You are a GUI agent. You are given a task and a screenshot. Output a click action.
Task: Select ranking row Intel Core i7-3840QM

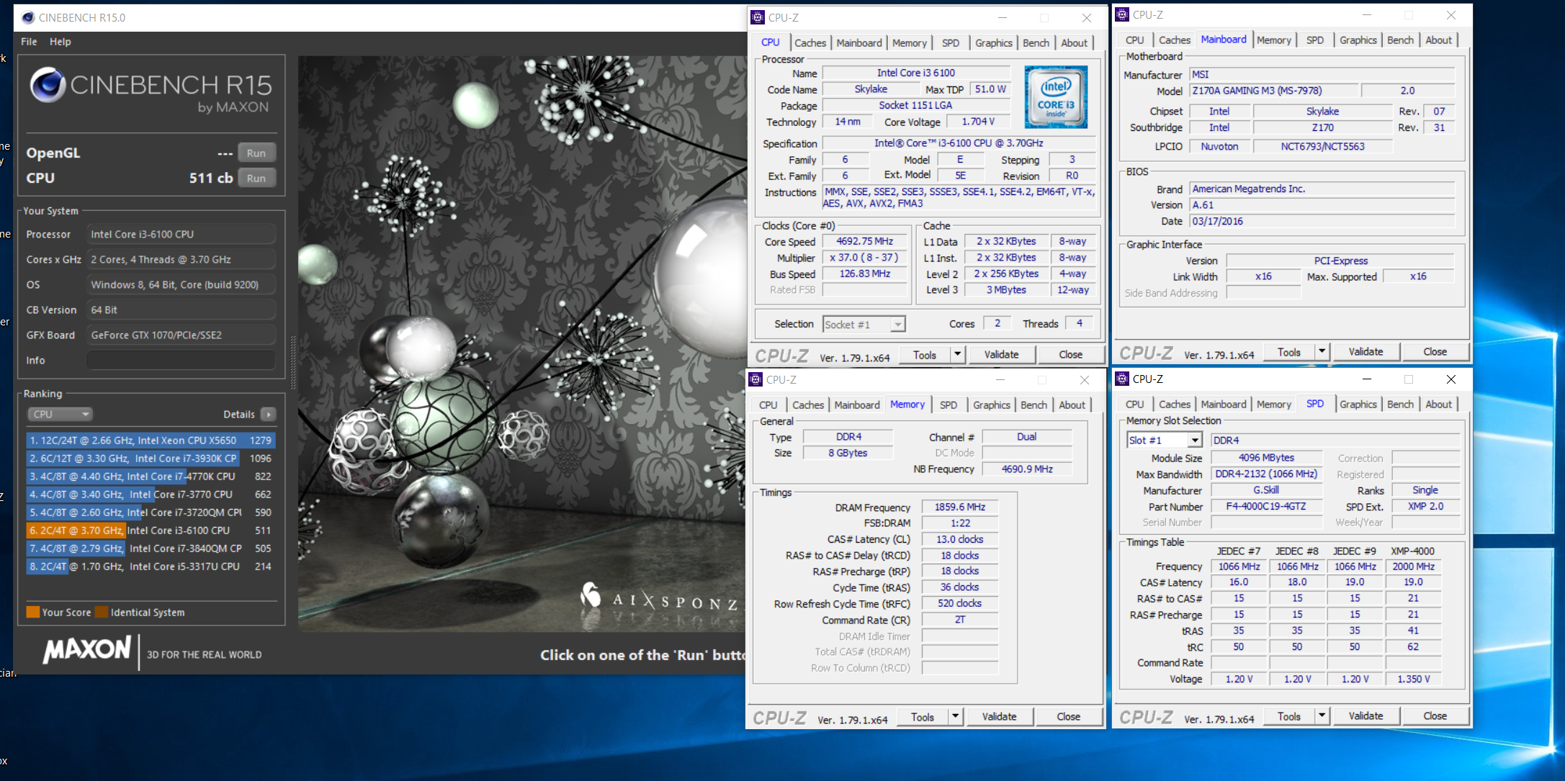(x=151, y=548)
